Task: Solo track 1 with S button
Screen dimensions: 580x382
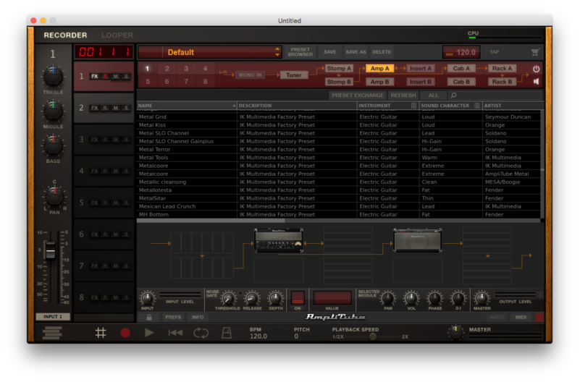Action: coord(127,77)
